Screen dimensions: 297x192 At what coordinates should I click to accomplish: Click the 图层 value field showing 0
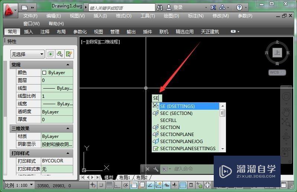(57, 80)
